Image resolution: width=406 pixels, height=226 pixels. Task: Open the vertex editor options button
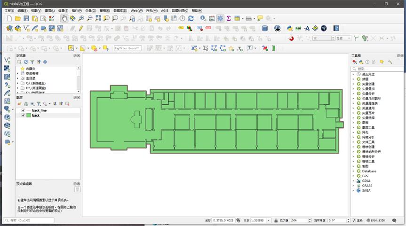[x=77, y=189]
